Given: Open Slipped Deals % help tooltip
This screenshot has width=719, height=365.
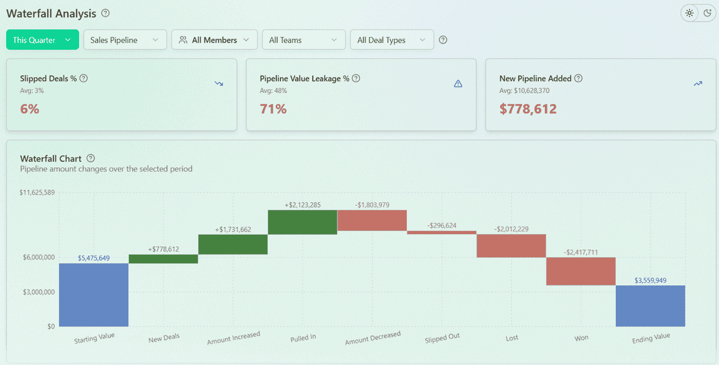Looking at the screenshot, I should pos(83,79).
